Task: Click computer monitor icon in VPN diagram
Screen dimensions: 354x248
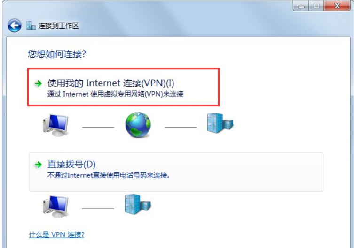Action: click(55, 125)
